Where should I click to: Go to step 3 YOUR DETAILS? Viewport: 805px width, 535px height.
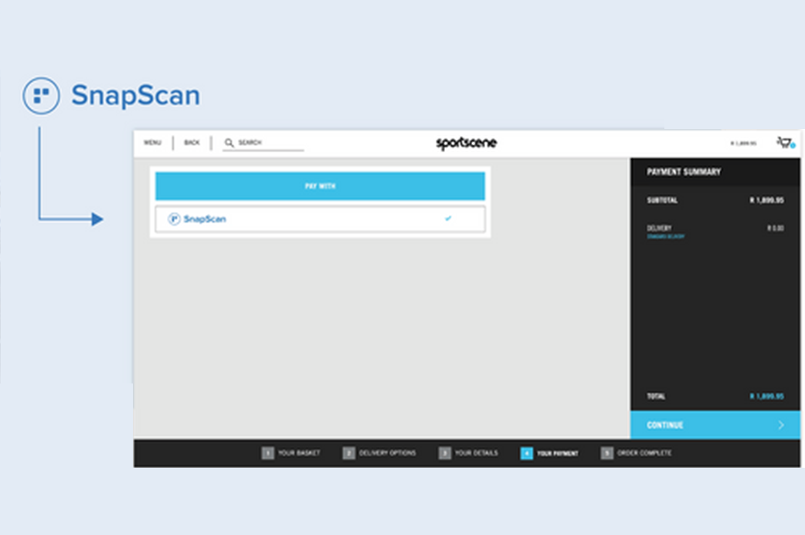(x=468, y=453)
